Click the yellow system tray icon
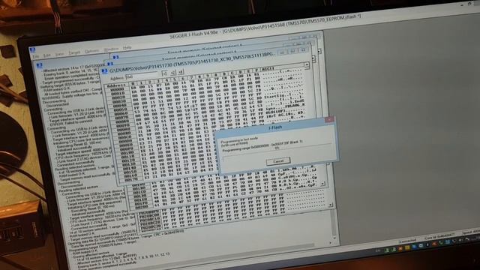 [406, 247]
